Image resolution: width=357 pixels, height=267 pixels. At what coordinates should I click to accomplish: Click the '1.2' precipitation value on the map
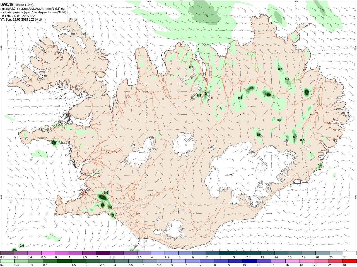269,95
